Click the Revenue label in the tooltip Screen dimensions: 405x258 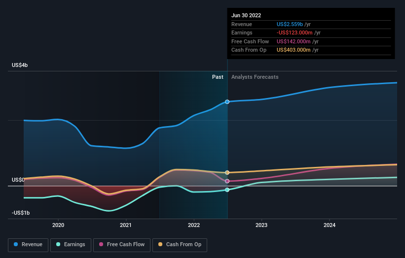pos(242,24)
